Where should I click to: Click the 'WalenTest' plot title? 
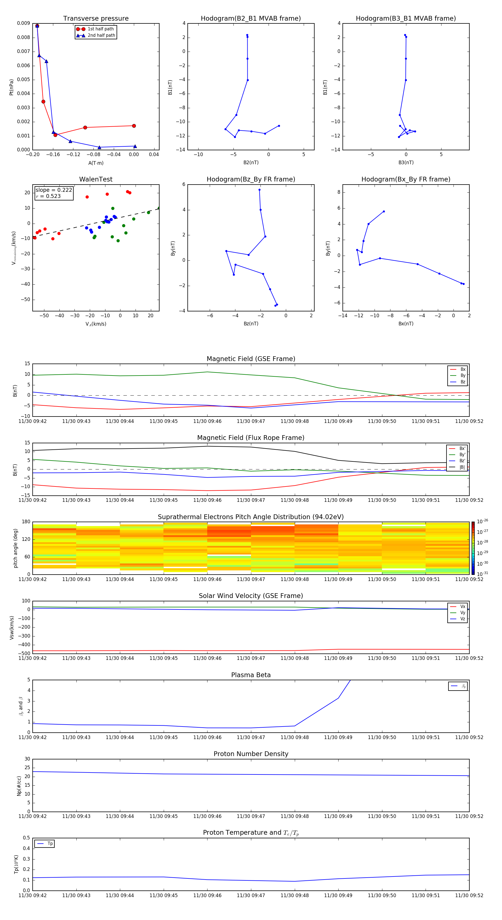(96, 179)
